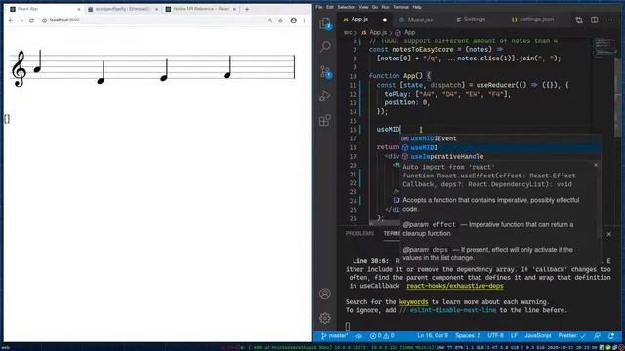625x351 pixels.
Task: Click the feedback icon in the status bar
Action: point(597,336)
